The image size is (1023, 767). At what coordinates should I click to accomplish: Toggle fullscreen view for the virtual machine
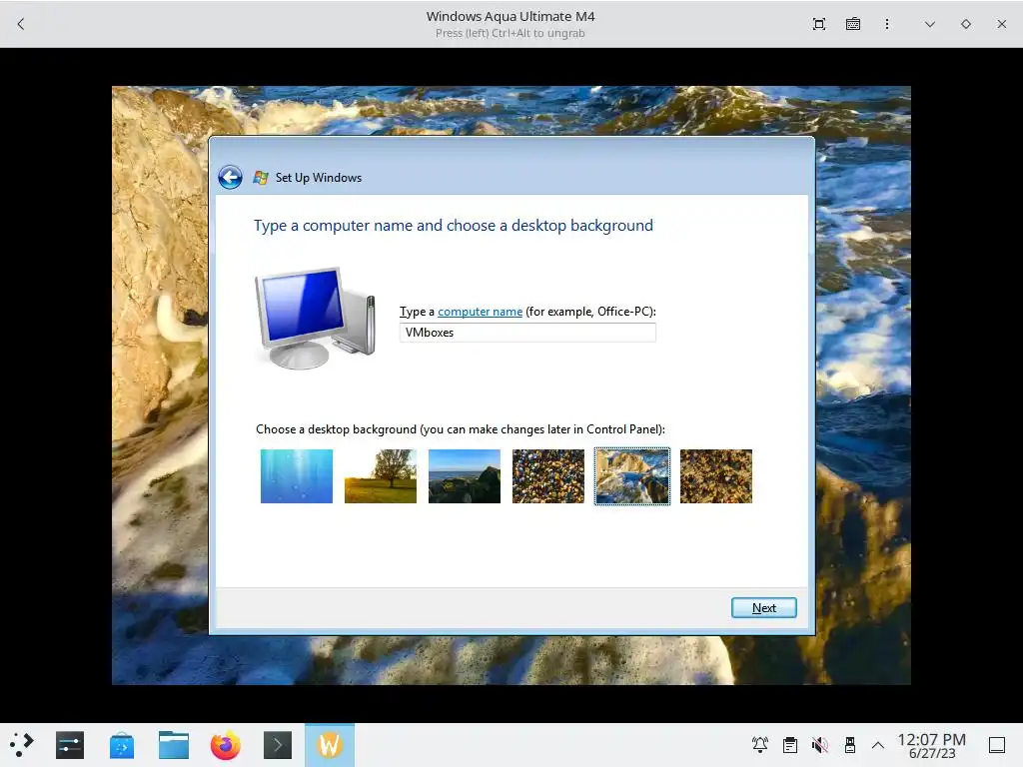point(819,24)
